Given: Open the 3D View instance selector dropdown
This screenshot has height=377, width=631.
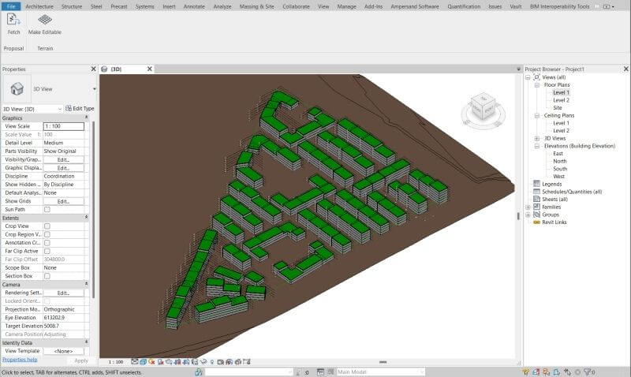Looking at the screenshot, I should 59,109.
